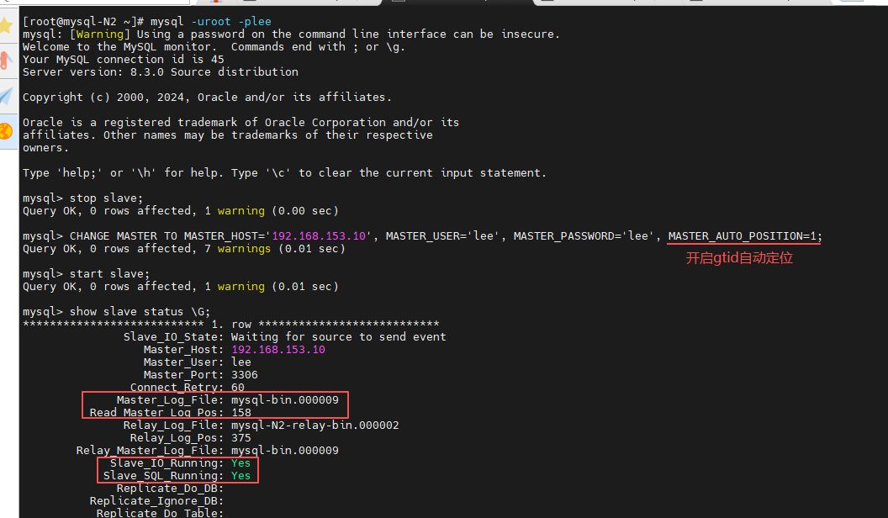
Task: Click the 'Slave_IO_State:' label
Action: (174, 337)
